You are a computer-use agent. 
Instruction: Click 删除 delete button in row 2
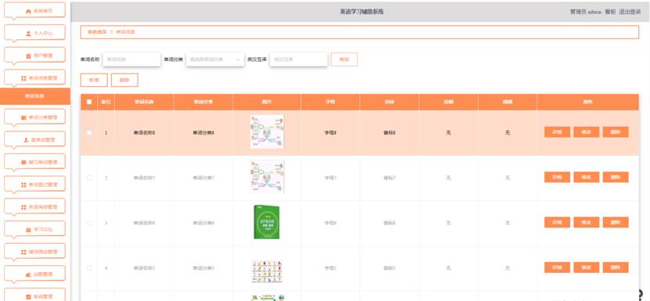tap(616, 177)
